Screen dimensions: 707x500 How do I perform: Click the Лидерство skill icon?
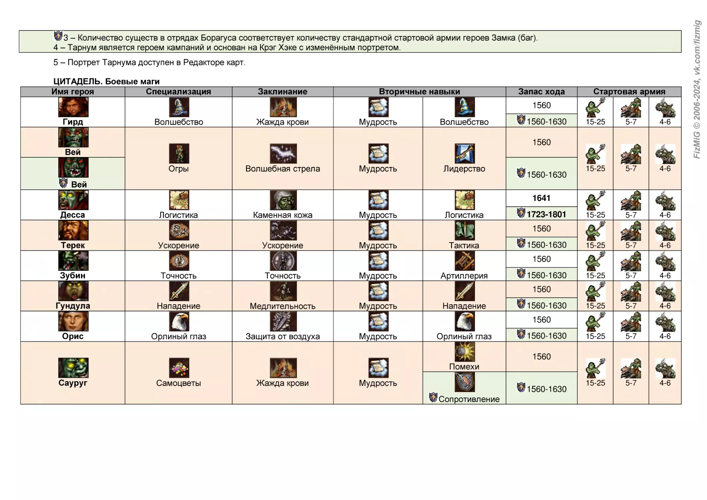(465, 154)
